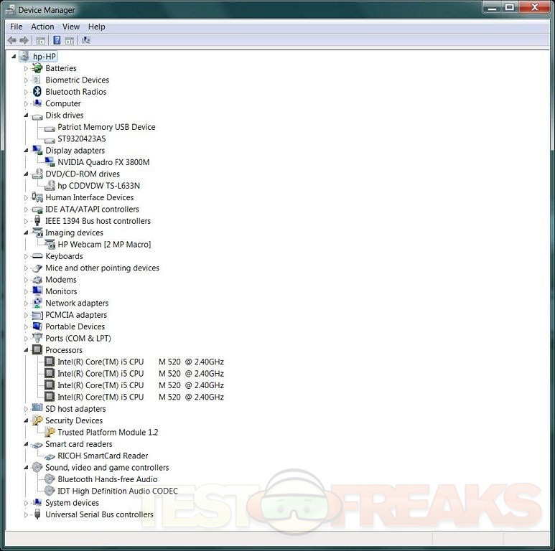Collapse the Processors category
The width and height of the screenshot is (555, 551).
[x=27, y=350]
